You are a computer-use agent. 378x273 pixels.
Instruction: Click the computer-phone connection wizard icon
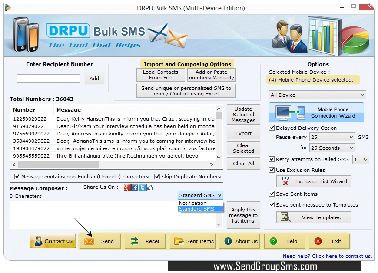pos(291,113)
